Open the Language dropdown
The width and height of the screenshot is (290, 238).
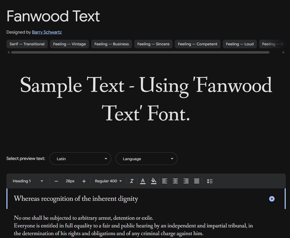click(x=146, y=159)
